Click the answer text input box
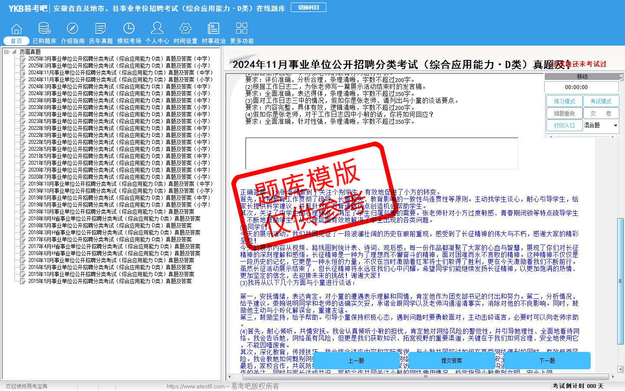 pos(382,153)
